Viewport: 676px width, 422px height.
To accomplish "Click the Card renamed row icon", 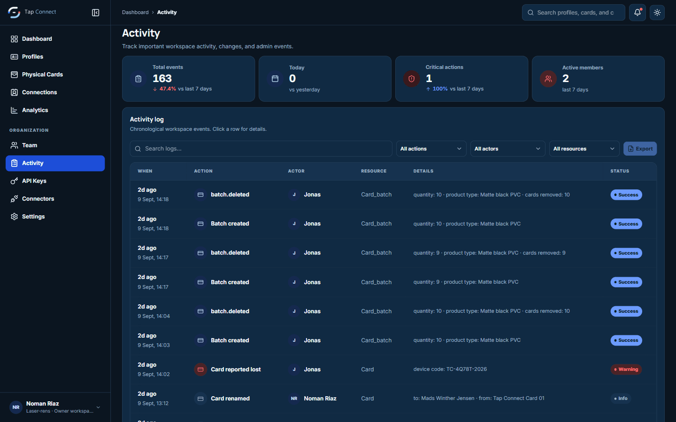I will coord(200,399).
